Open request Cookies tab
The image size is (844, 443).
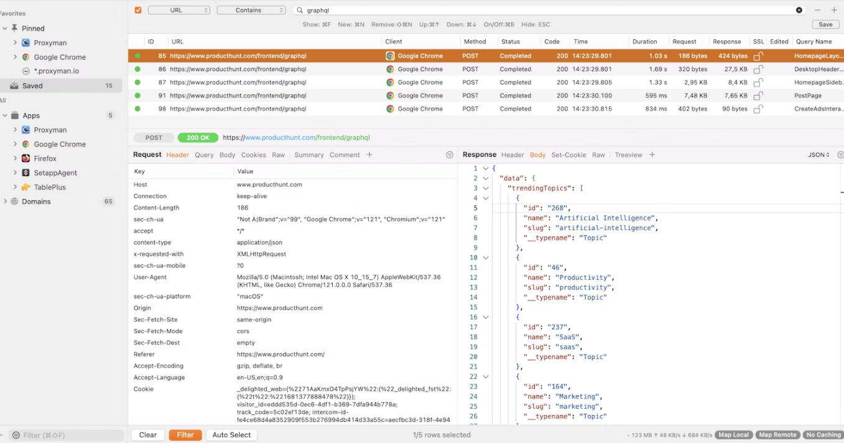pos(253,155)
